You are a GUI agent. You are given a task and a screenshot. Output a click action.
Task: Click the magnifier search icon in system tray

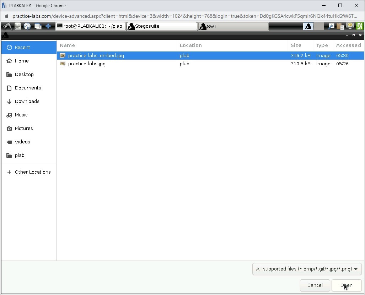coord(331,26)
